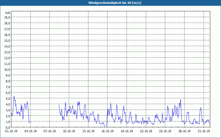Click the 'm/s' unit label
The image size is (221, 138).
coord(8,13)
